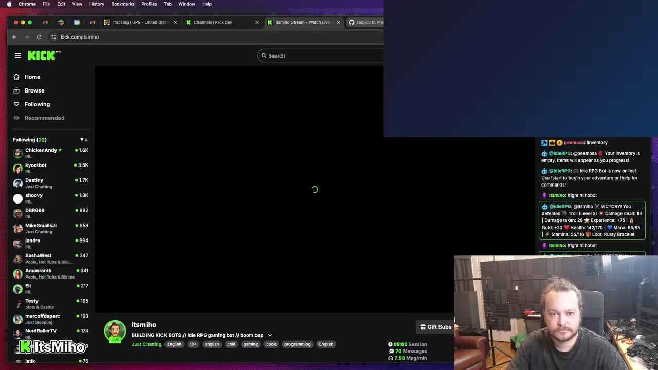Open the History menu in menu bar
The image size is (658, 370).
pos(97,4)
